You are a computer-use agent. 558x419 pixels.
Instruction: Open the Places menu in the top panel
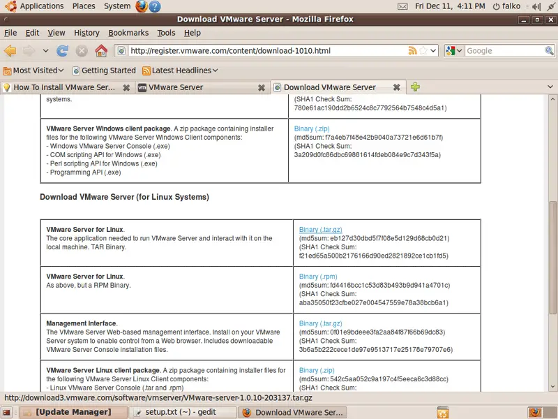(84, 6)
